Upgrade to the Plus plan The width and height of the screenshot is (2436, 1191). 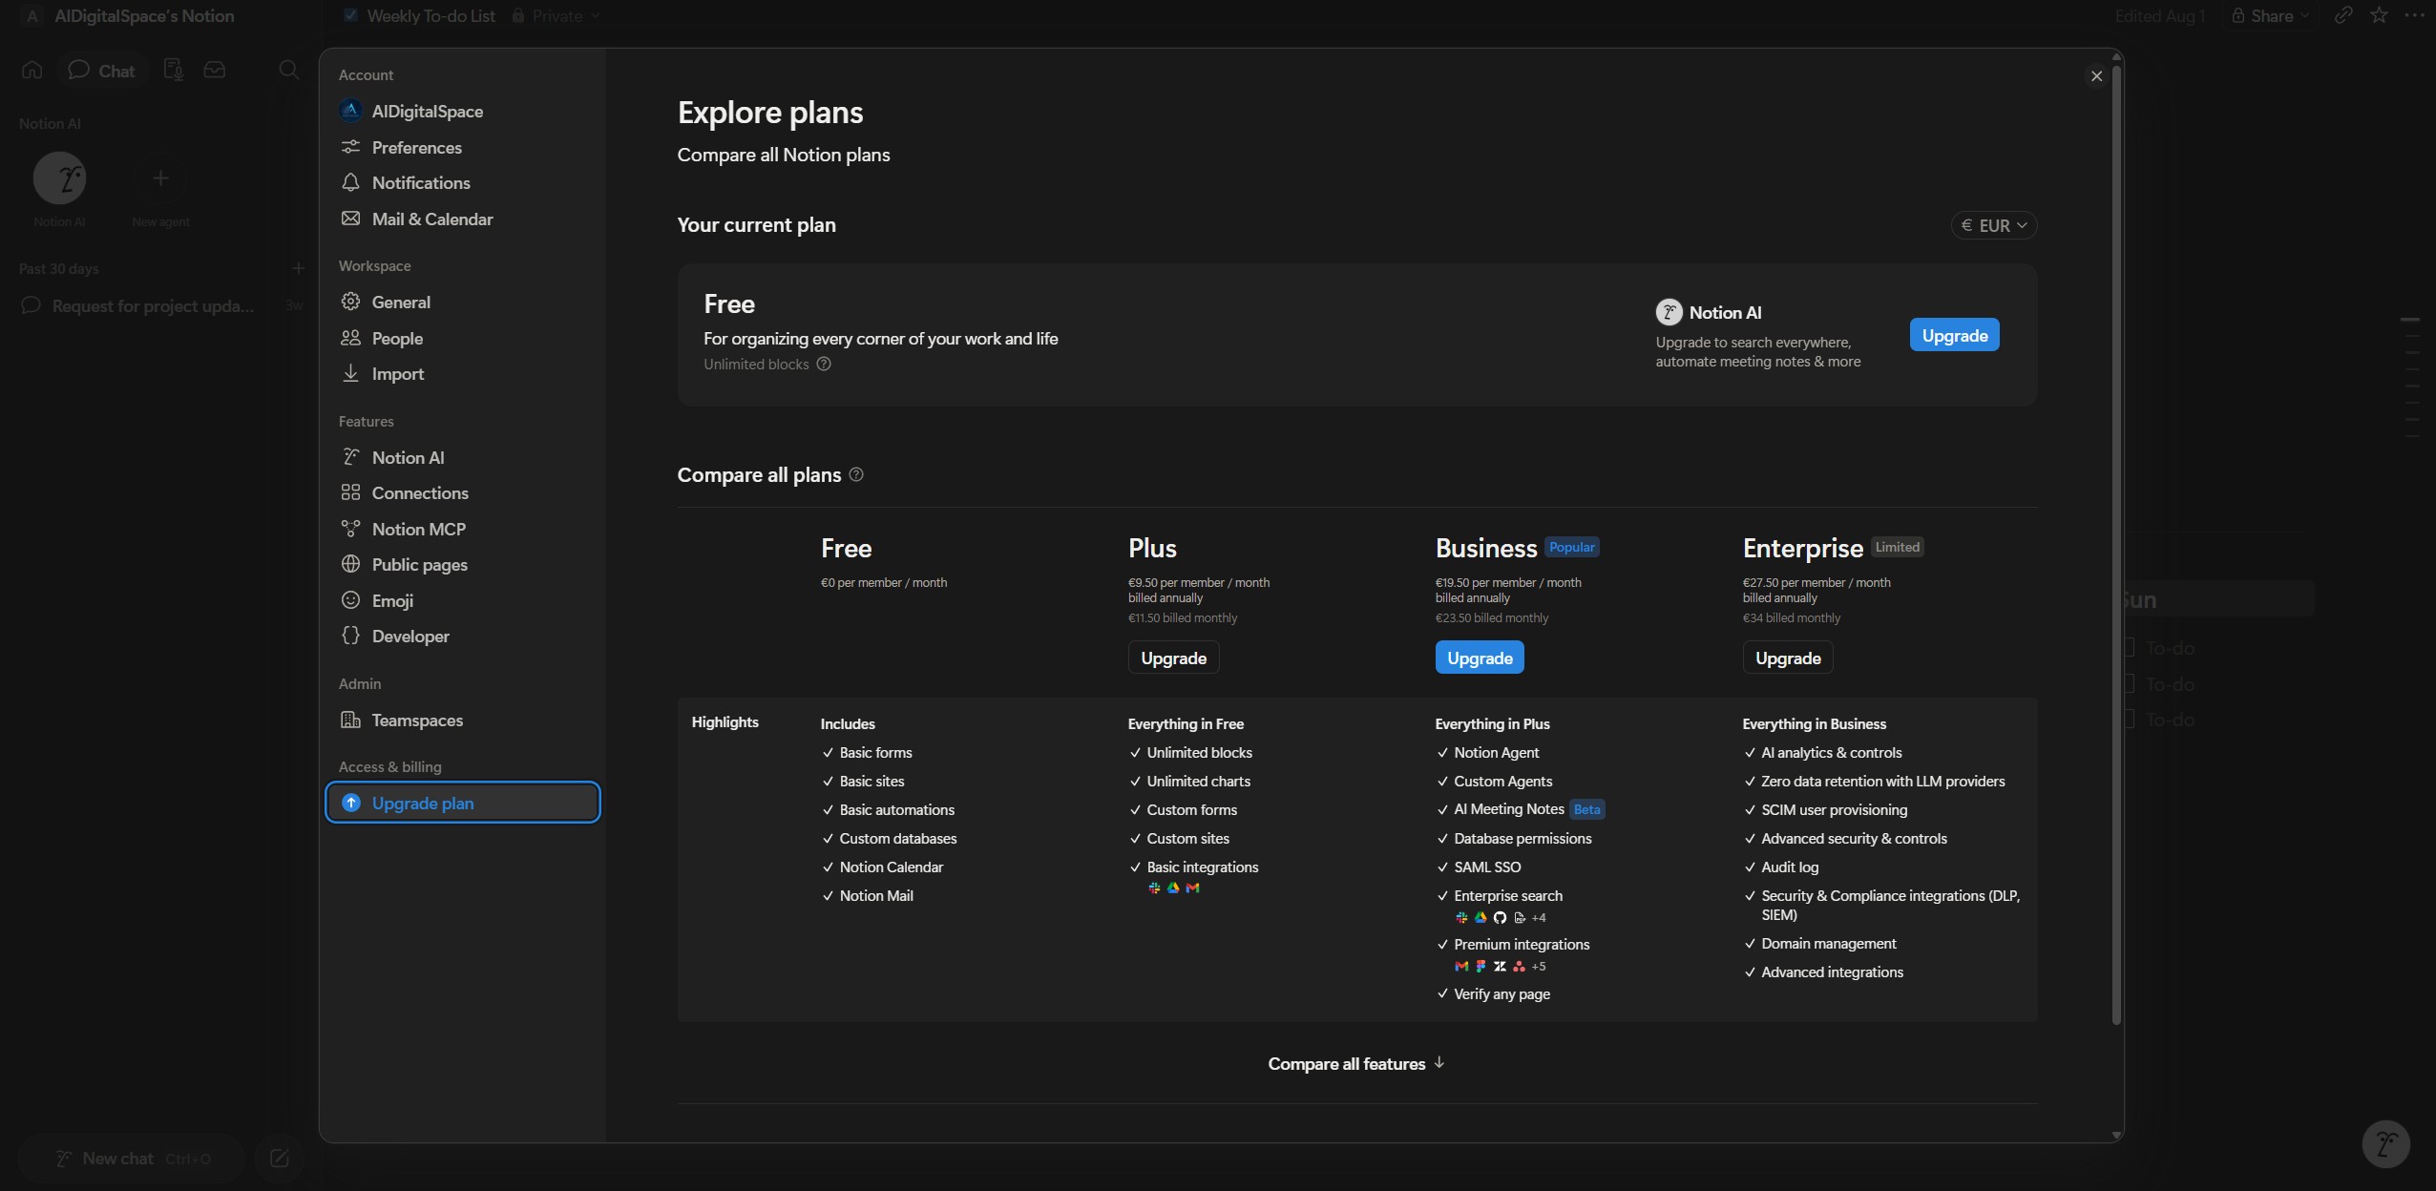coord(1173,658)
